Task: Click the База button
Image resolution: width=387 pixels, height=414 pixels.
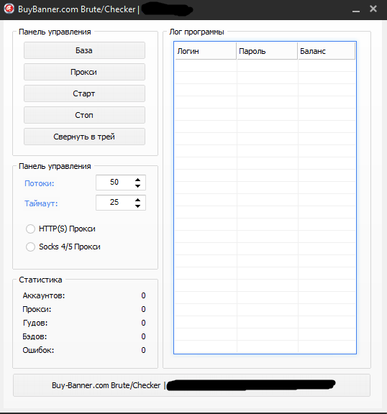Action: [84, 50]
